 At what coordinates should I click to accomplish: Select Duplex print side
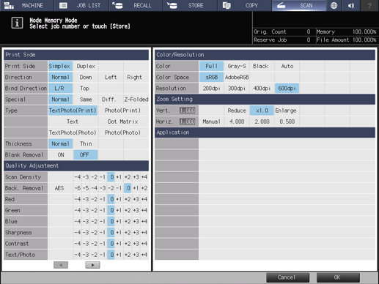pyautogui.click(x=86, y=66)
